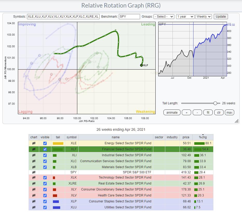Uncheck visibility for XLE Energy fund
The width and height of the screenshot is (242, 212).
[x=45, y=143]
